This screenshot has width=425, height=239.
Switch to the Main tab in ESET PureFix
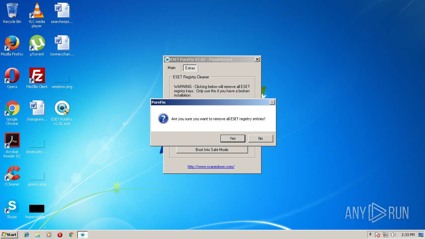(x=172, y=68)
